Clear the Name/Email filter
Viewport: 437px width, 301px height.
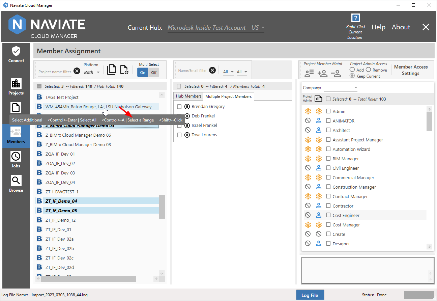[x=212, y=70]
